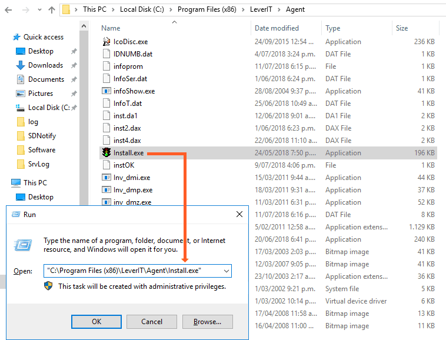Click the Quick access star icon
446x340 pixels.
(16, 37)
